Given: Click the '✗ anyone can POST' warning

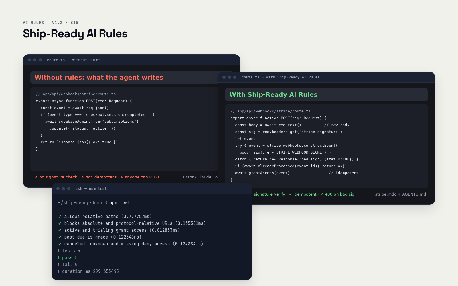Looking at the screenshot, I should click(x=140, y=177).
